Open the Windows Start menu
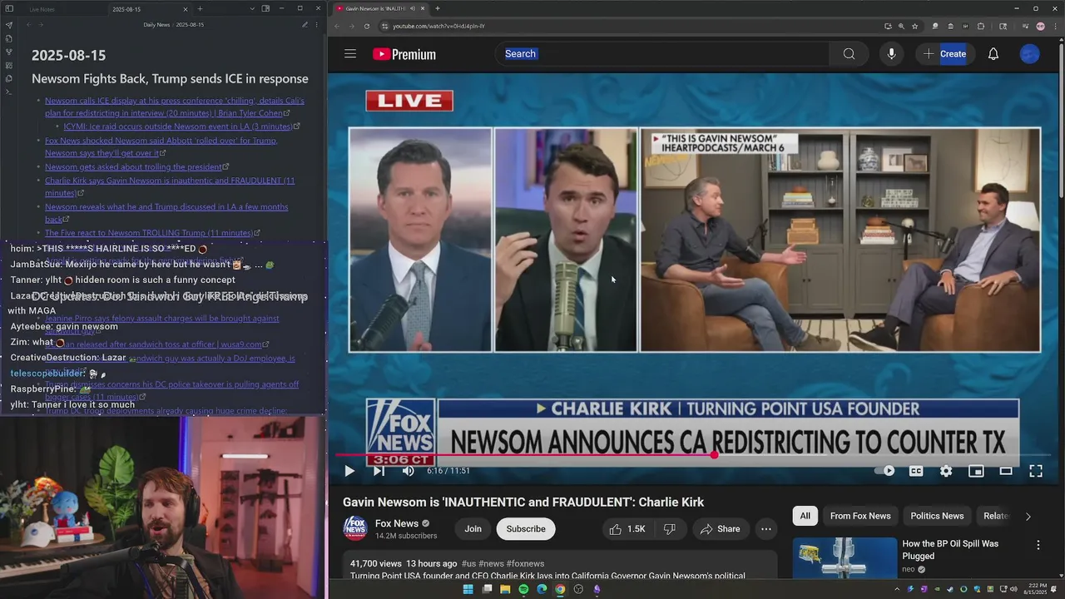The image size is (1065, 599). (468, 589)
